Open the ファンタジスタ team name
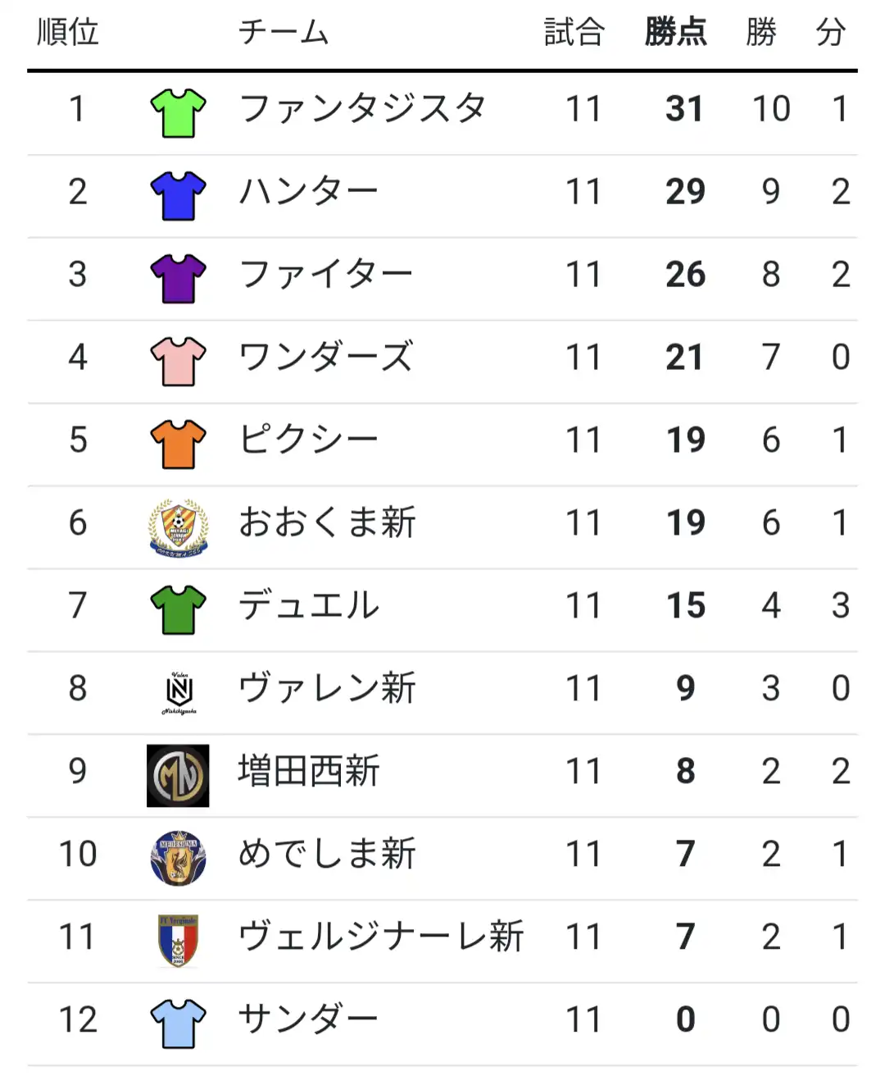This screenshot has height=1076, width=885. point(363,108)
